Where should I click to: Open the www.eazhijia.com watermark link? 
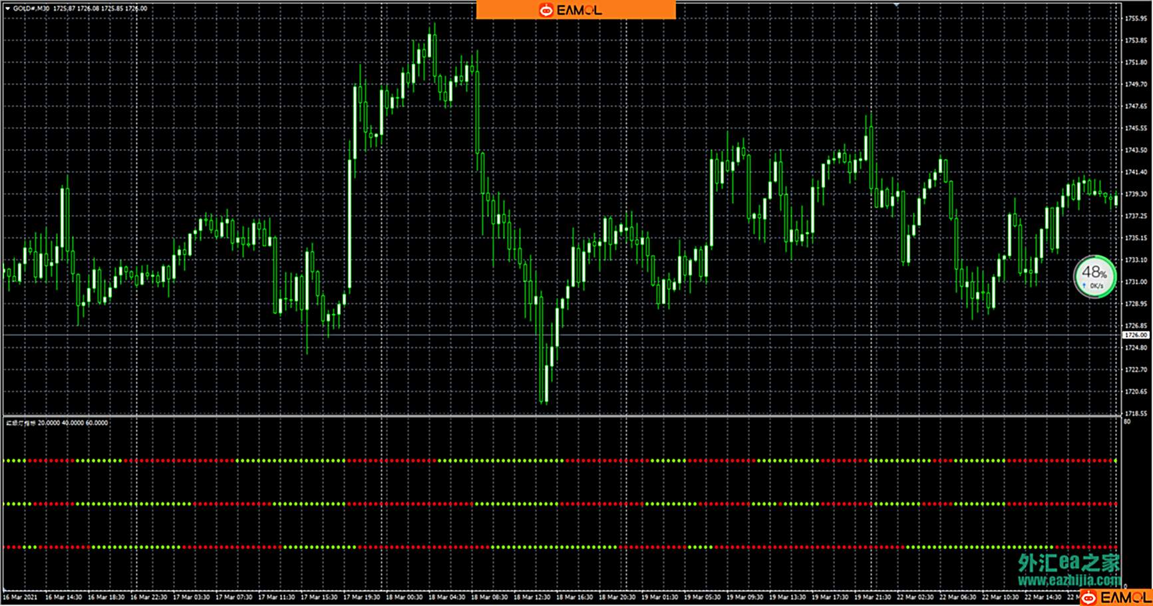(1069, 581)
